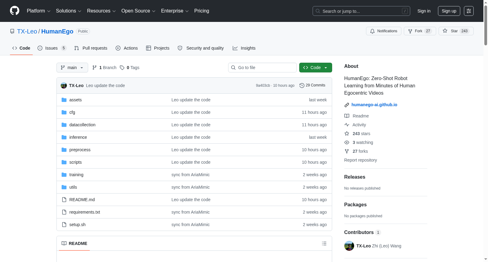This screenshot has width=488, height=262.
Task: Click TX-Leo avatar in commit header
Action: 64,86
